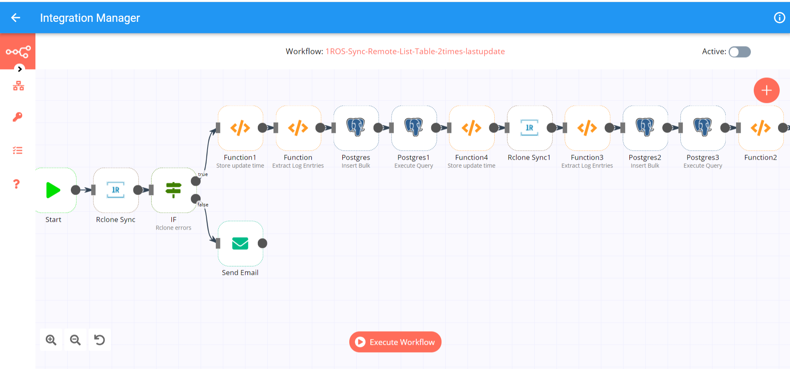Click the 'Workflow:' label text
790x369 pixels.
[304, 51]
